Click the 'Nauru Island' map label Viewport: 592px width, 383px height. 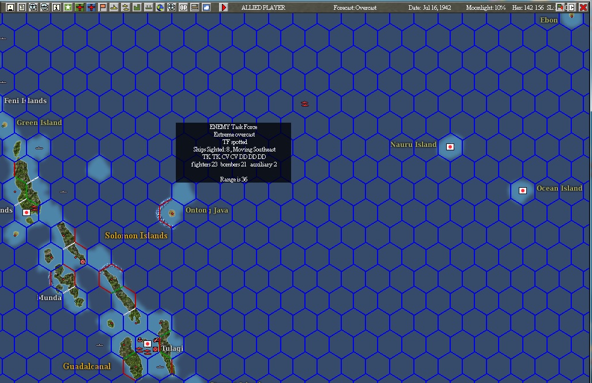[x=413, y=145]
